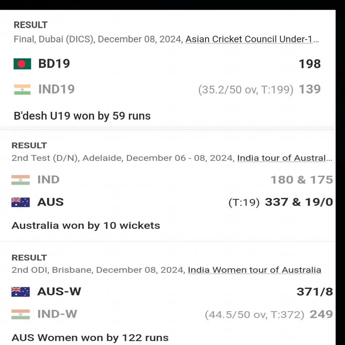The image size is (345, 345).
Task: Open India Women tour of Australia link
Action: 254,270
